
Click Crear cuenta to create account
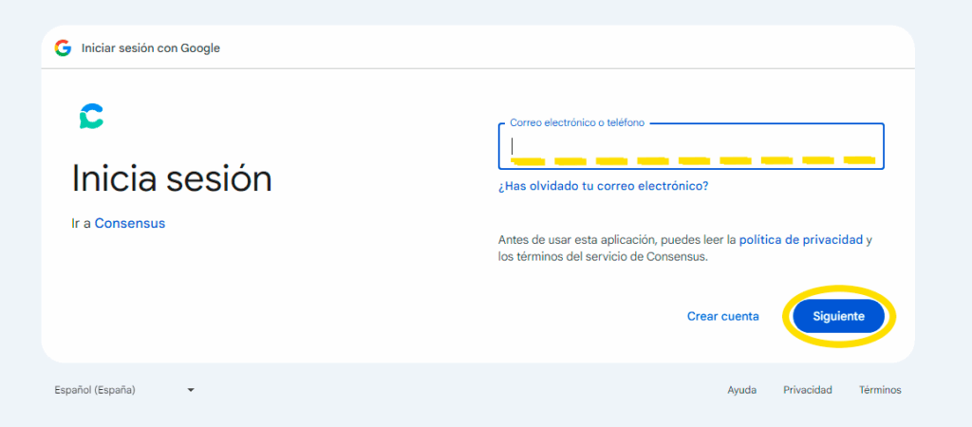tap(722, 316)
